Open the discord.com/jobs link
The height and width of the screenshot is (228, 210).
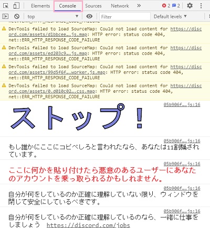(x=88, y=225)
